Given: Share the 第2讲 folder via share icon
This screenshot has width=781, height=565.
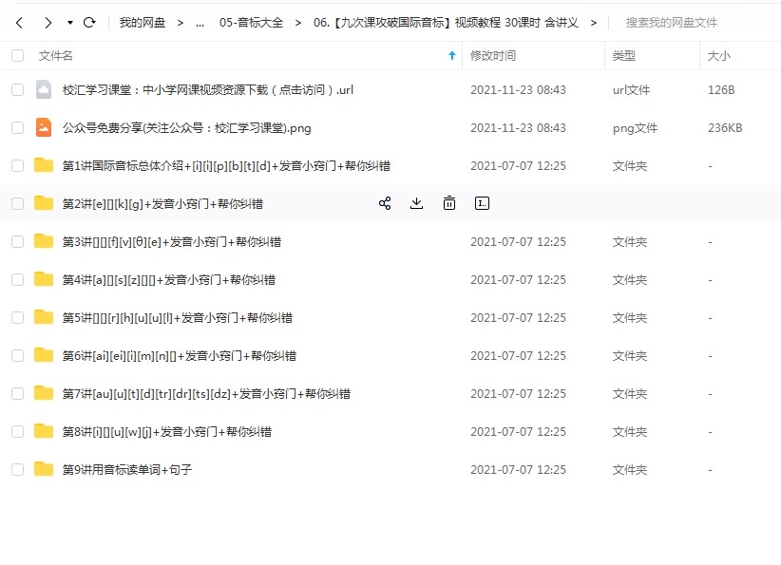Looking at the screenshot, I should point(385,203).
